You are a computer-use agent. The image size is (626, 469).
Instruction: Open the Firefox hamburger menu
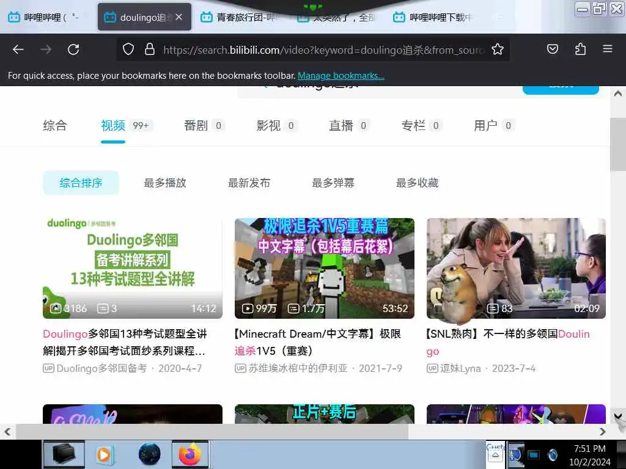pos(608,49)
